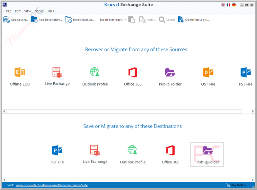Image resolution: width=257 pixels, height=190 pixels.
Task: Choose Live Exchange source icon
Action: click(x=58, y=76)
